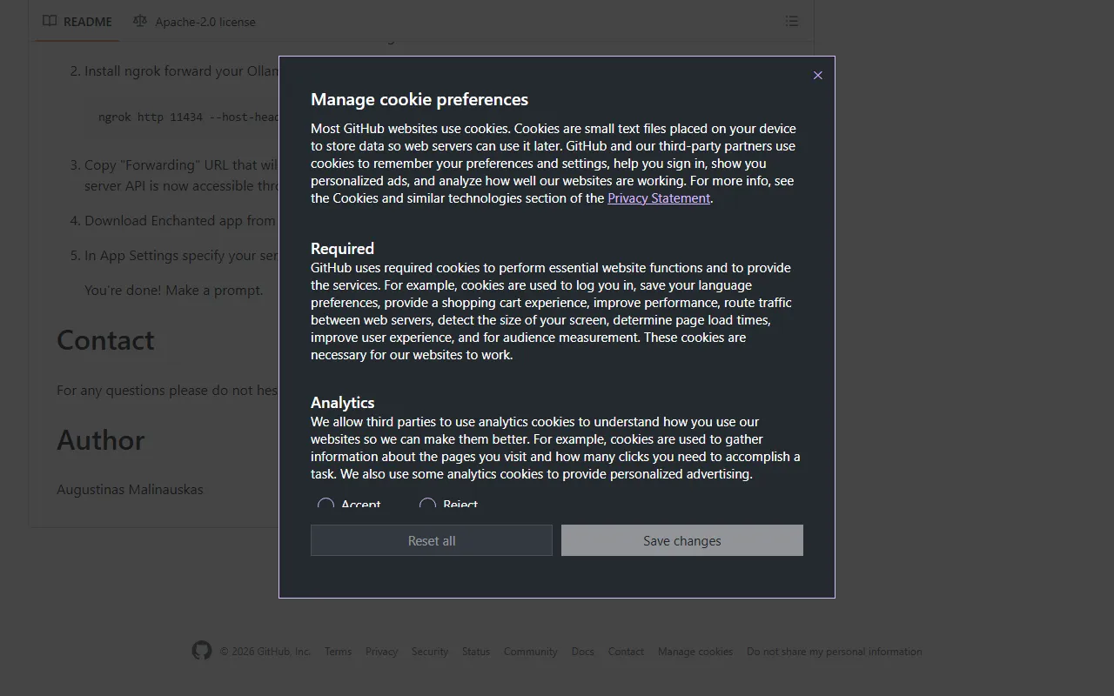Screen dimensions: 1114x696
Task: Click the license scale icon
Action: (x=140, y=21)
